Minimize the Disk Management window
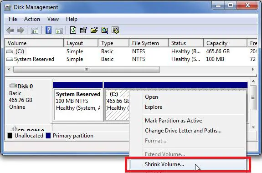The height and width of the screenshot is (173, 262). (x=218, y=5)
